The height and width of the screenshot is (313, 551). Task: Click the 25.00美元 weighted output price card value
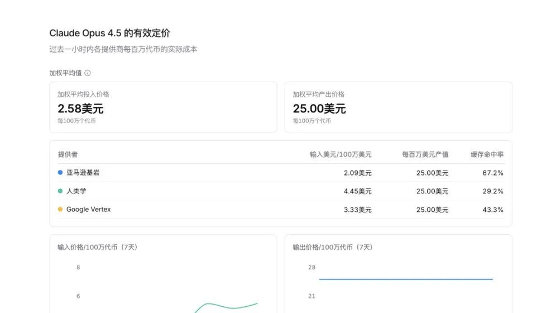[319, 108]
